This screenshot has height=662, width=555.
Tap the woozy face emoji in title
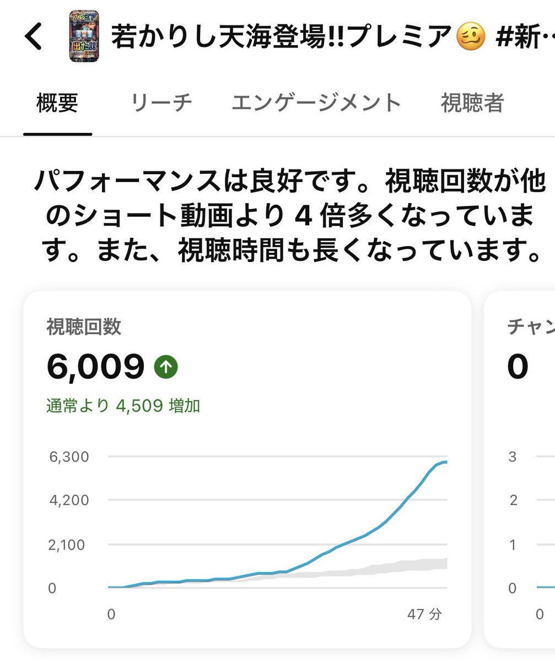click(470, 37)
